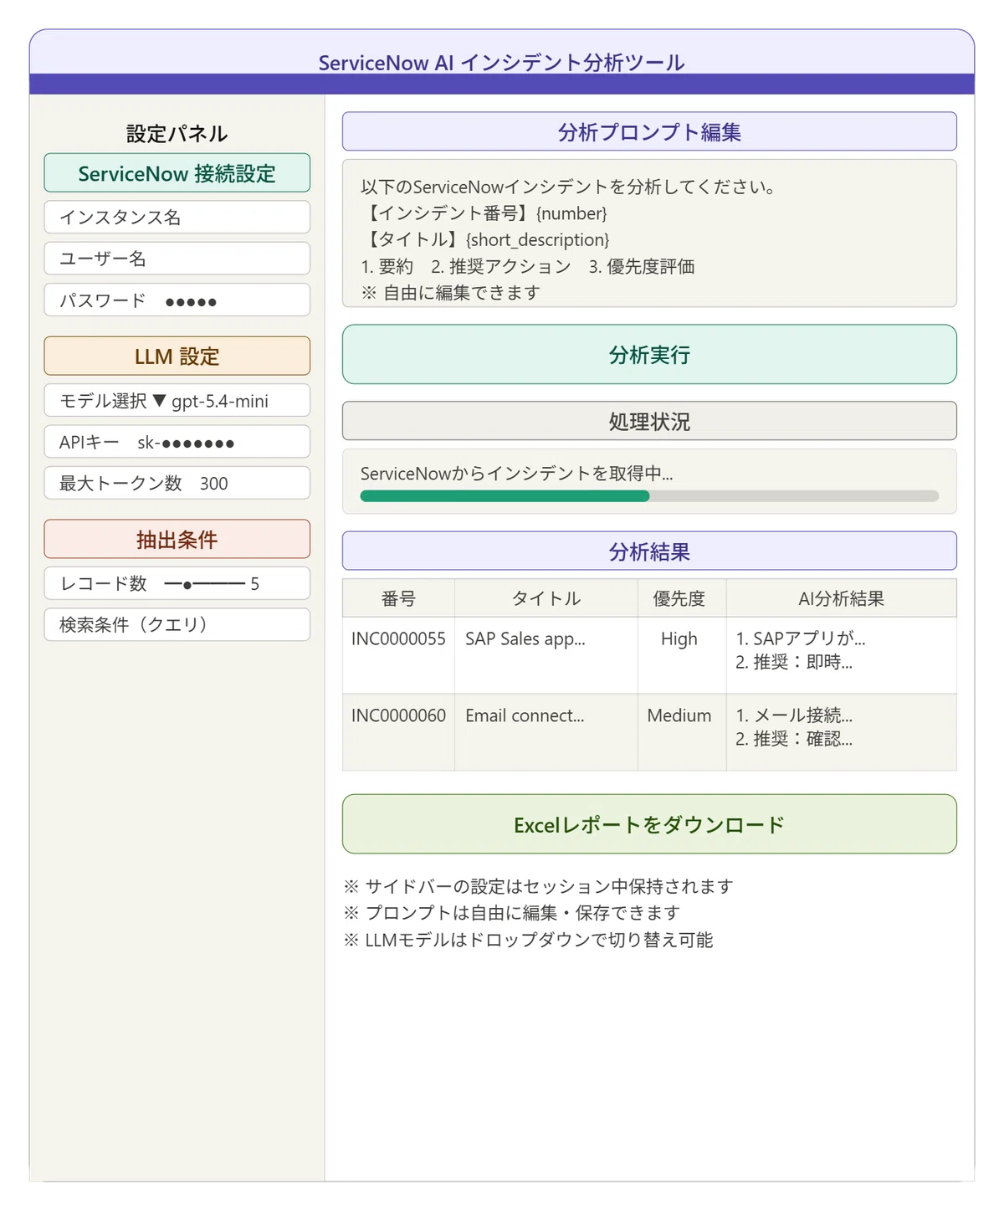Select the パスワード field
The width and height of the screenshot is (1004, 1210).
pos(177,300)
